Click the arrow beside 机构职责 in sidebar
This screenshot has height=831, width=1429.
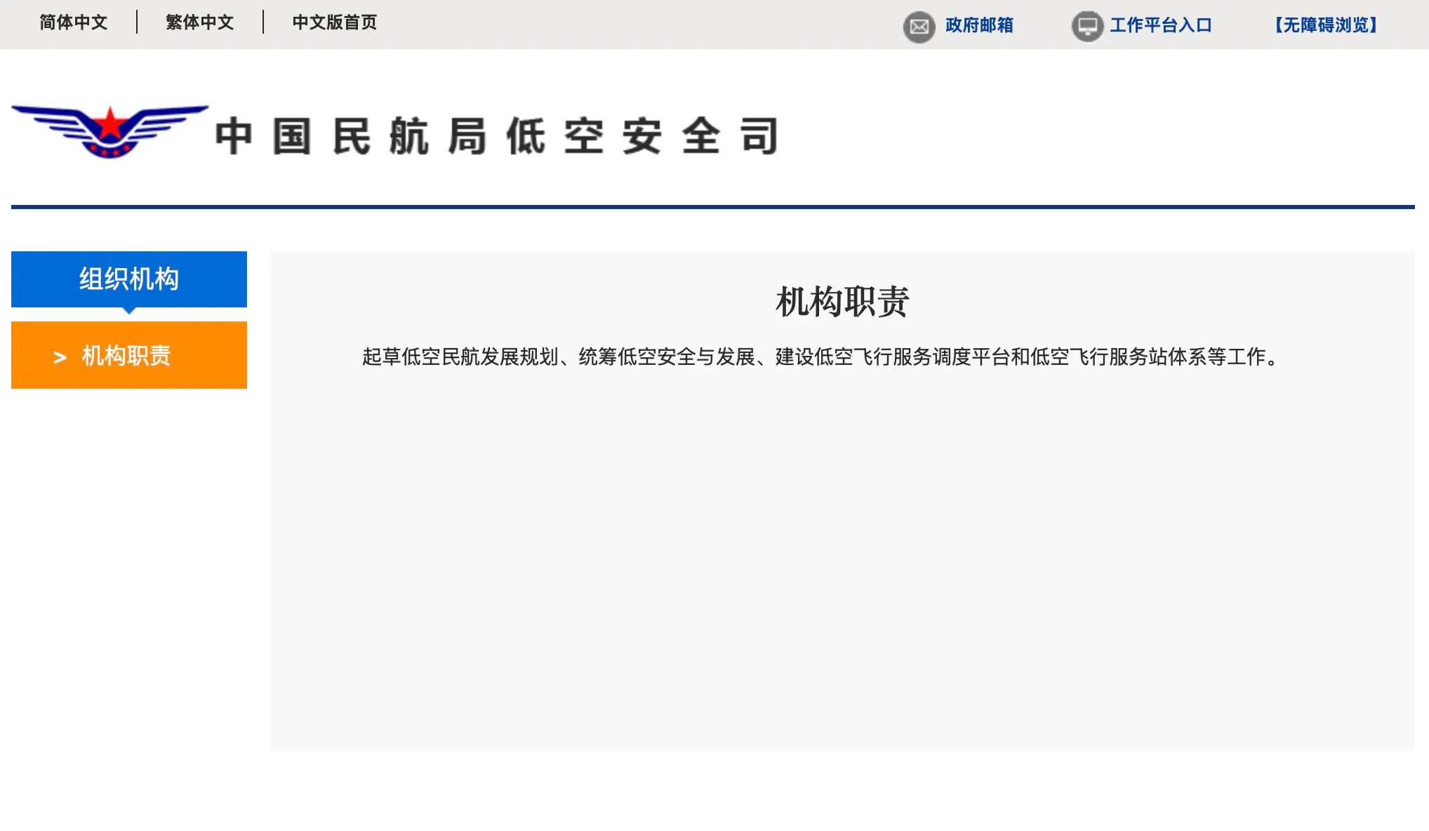pyautogui.click(x=60, y=357)
